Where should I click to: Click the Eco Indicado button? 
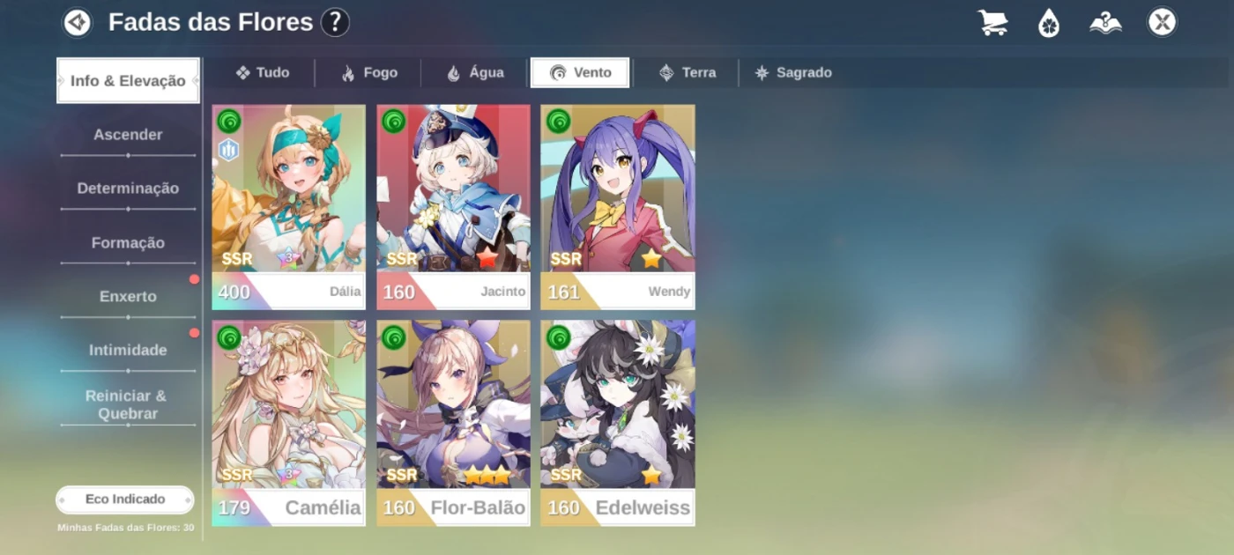tap(125, 499)
